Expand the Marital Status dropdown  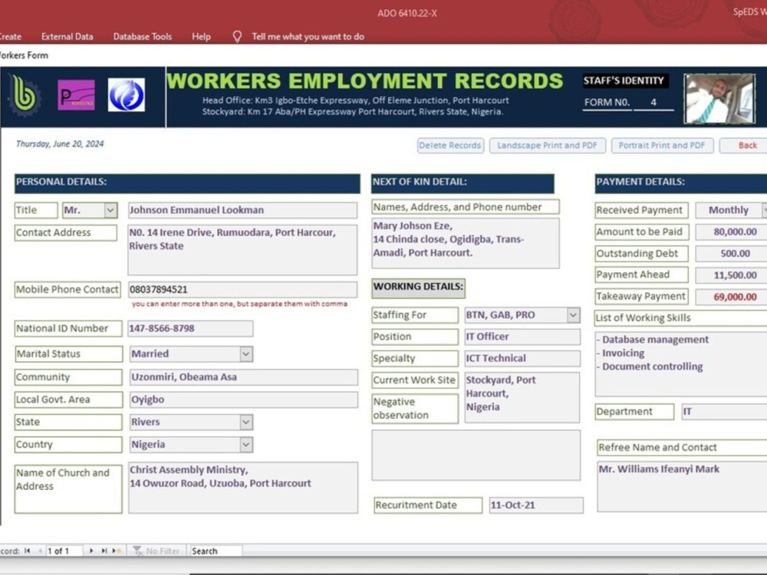[x=246, y=354]
